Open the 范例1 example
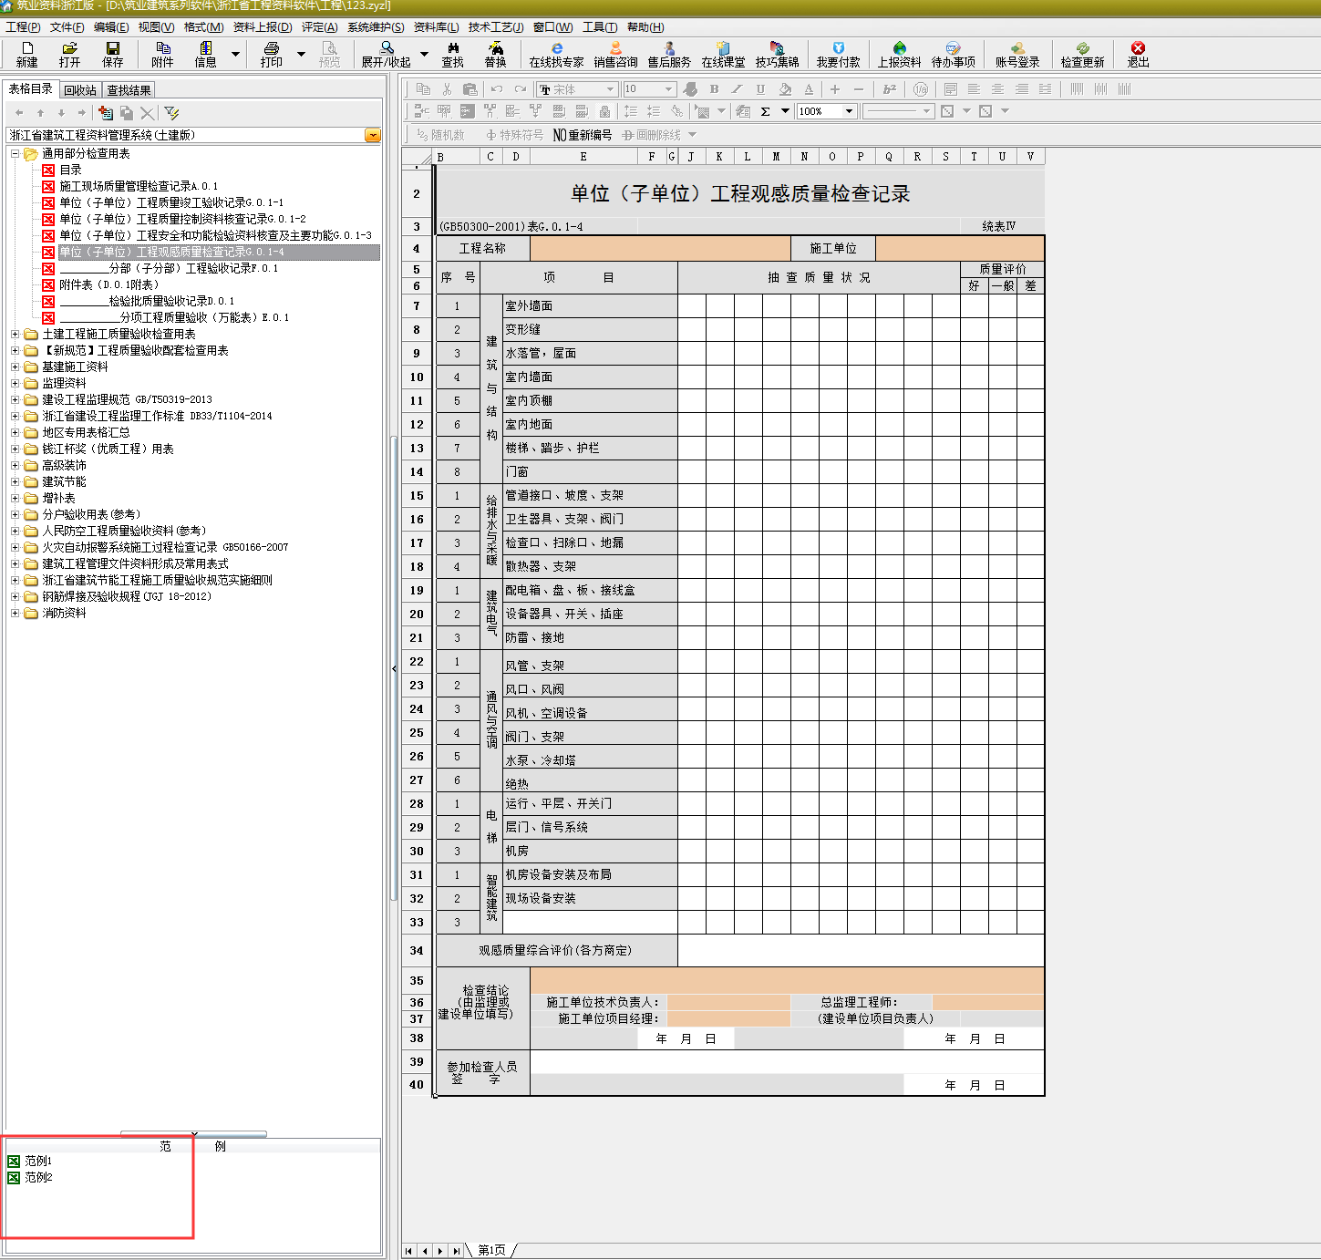 click(38, 1161)
